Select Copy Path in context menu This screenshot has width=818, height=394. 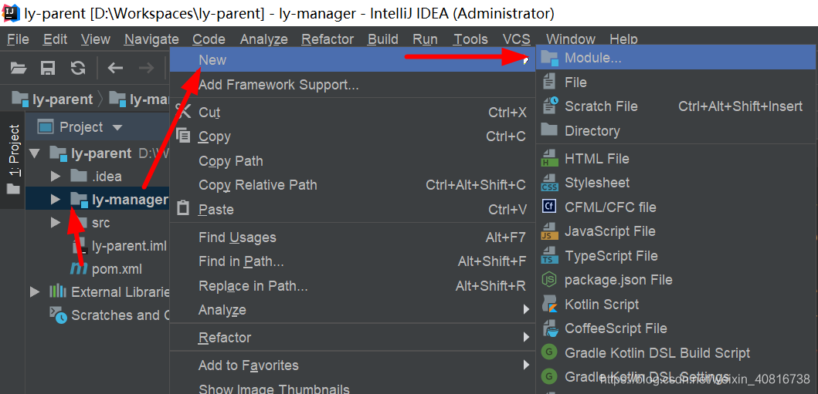pos(230,161)
